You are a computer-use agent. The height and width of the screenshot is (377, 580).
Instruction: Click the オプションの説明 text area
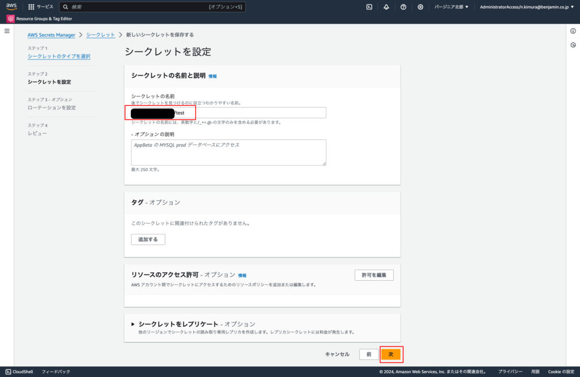click(228, 152)
